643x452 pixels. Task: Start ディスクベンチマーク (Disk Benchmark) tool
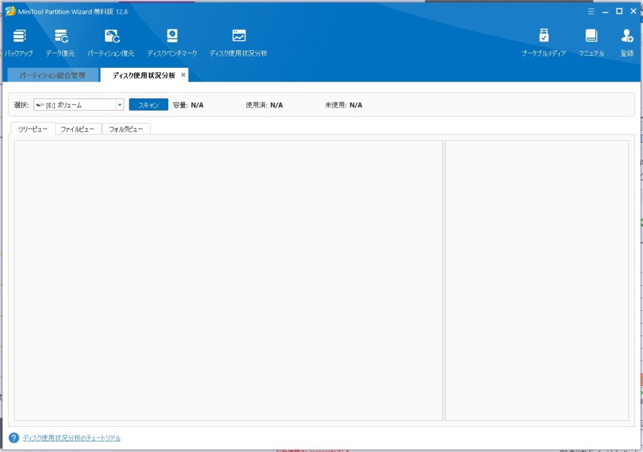click(x=172, y=36)
